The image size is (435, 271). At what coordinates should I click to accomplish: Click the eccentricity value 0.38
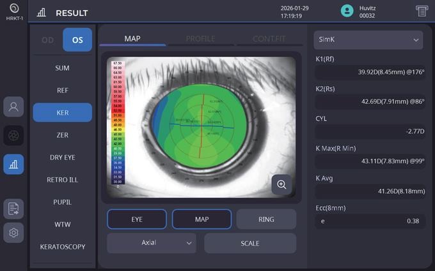pyautogui.click(x=370, y=221)
